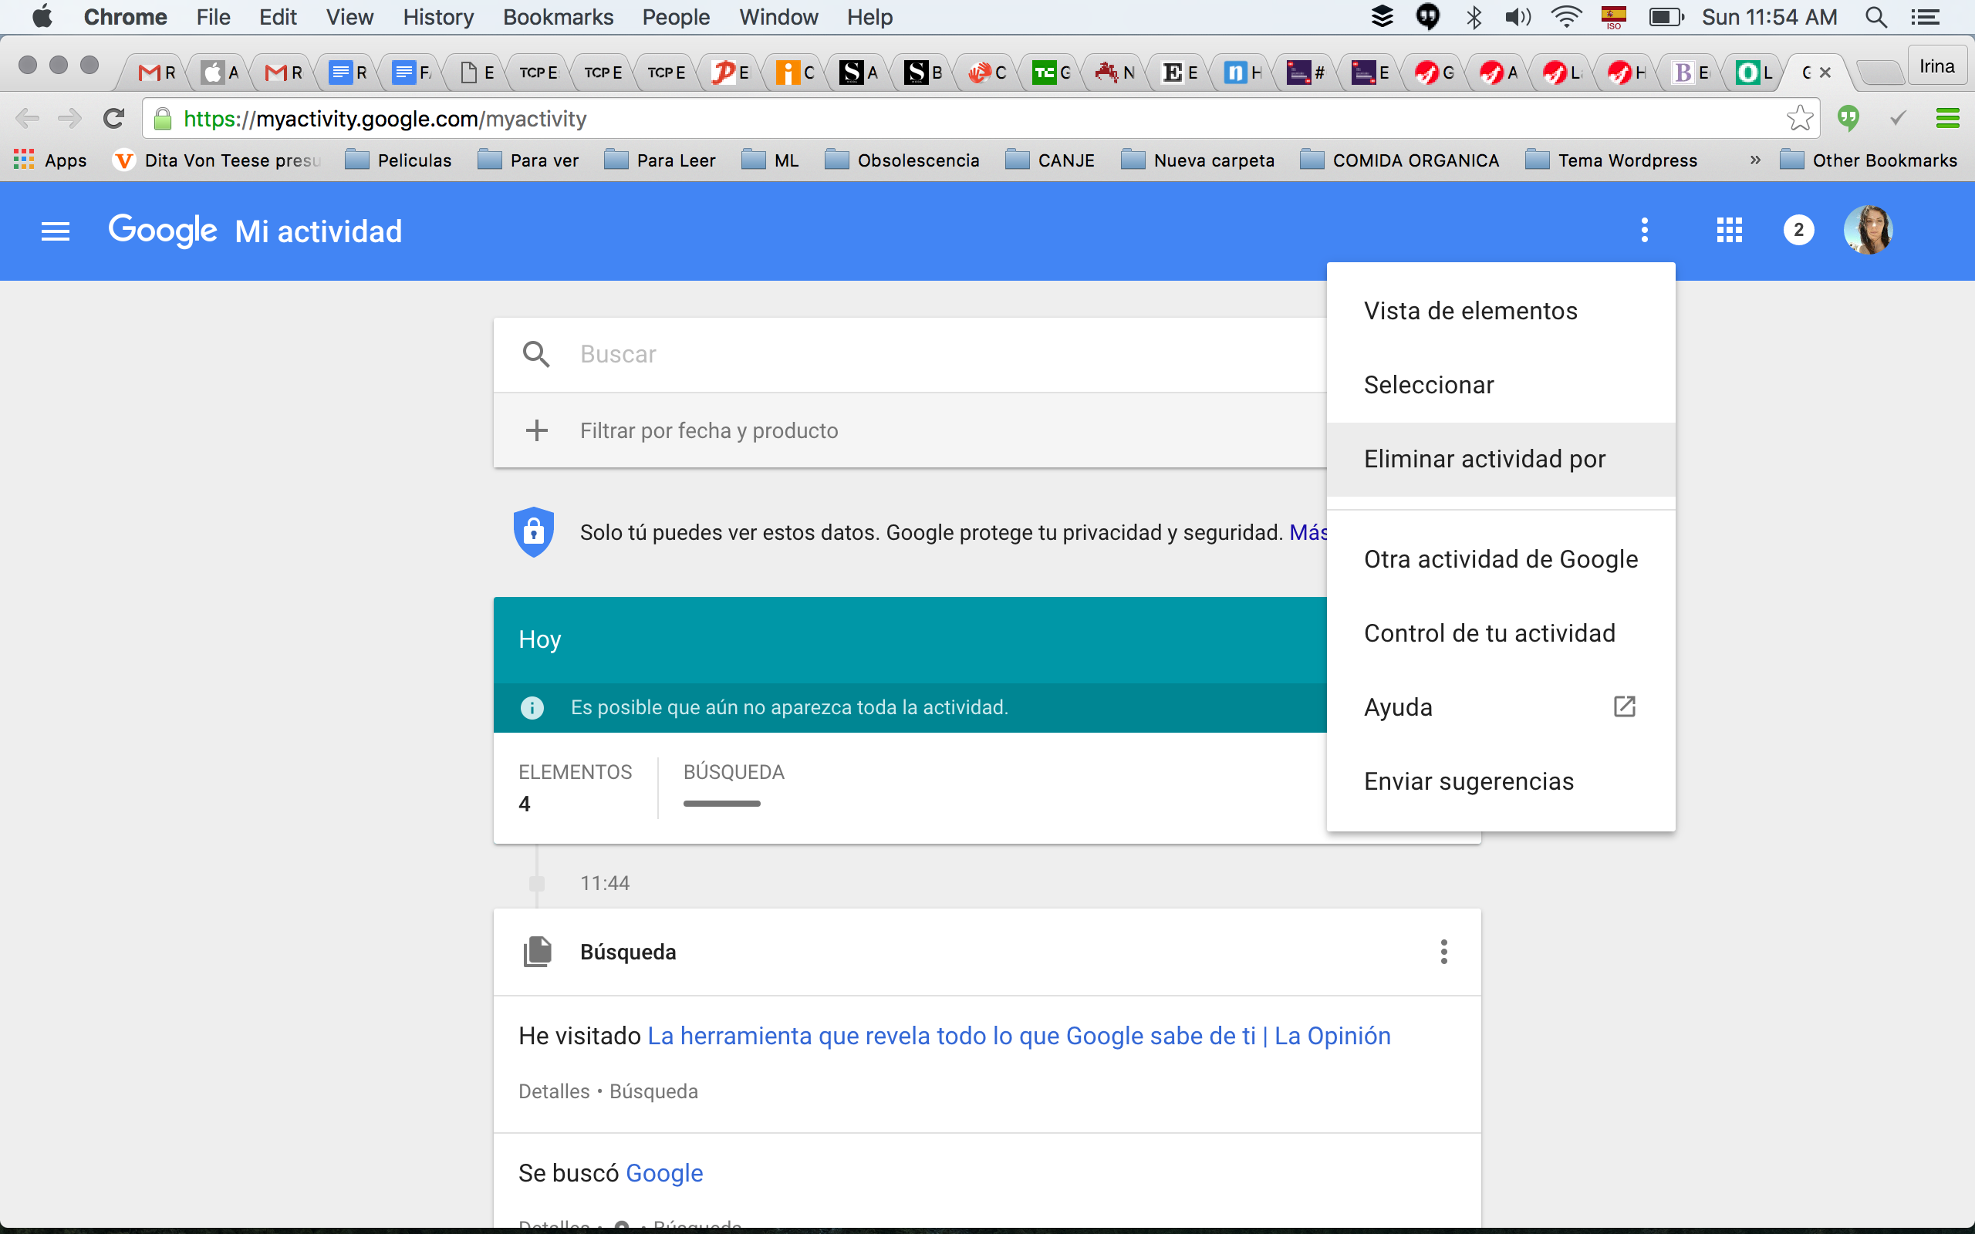Open the Ayuda external link icon

[x=1624, y=706]
